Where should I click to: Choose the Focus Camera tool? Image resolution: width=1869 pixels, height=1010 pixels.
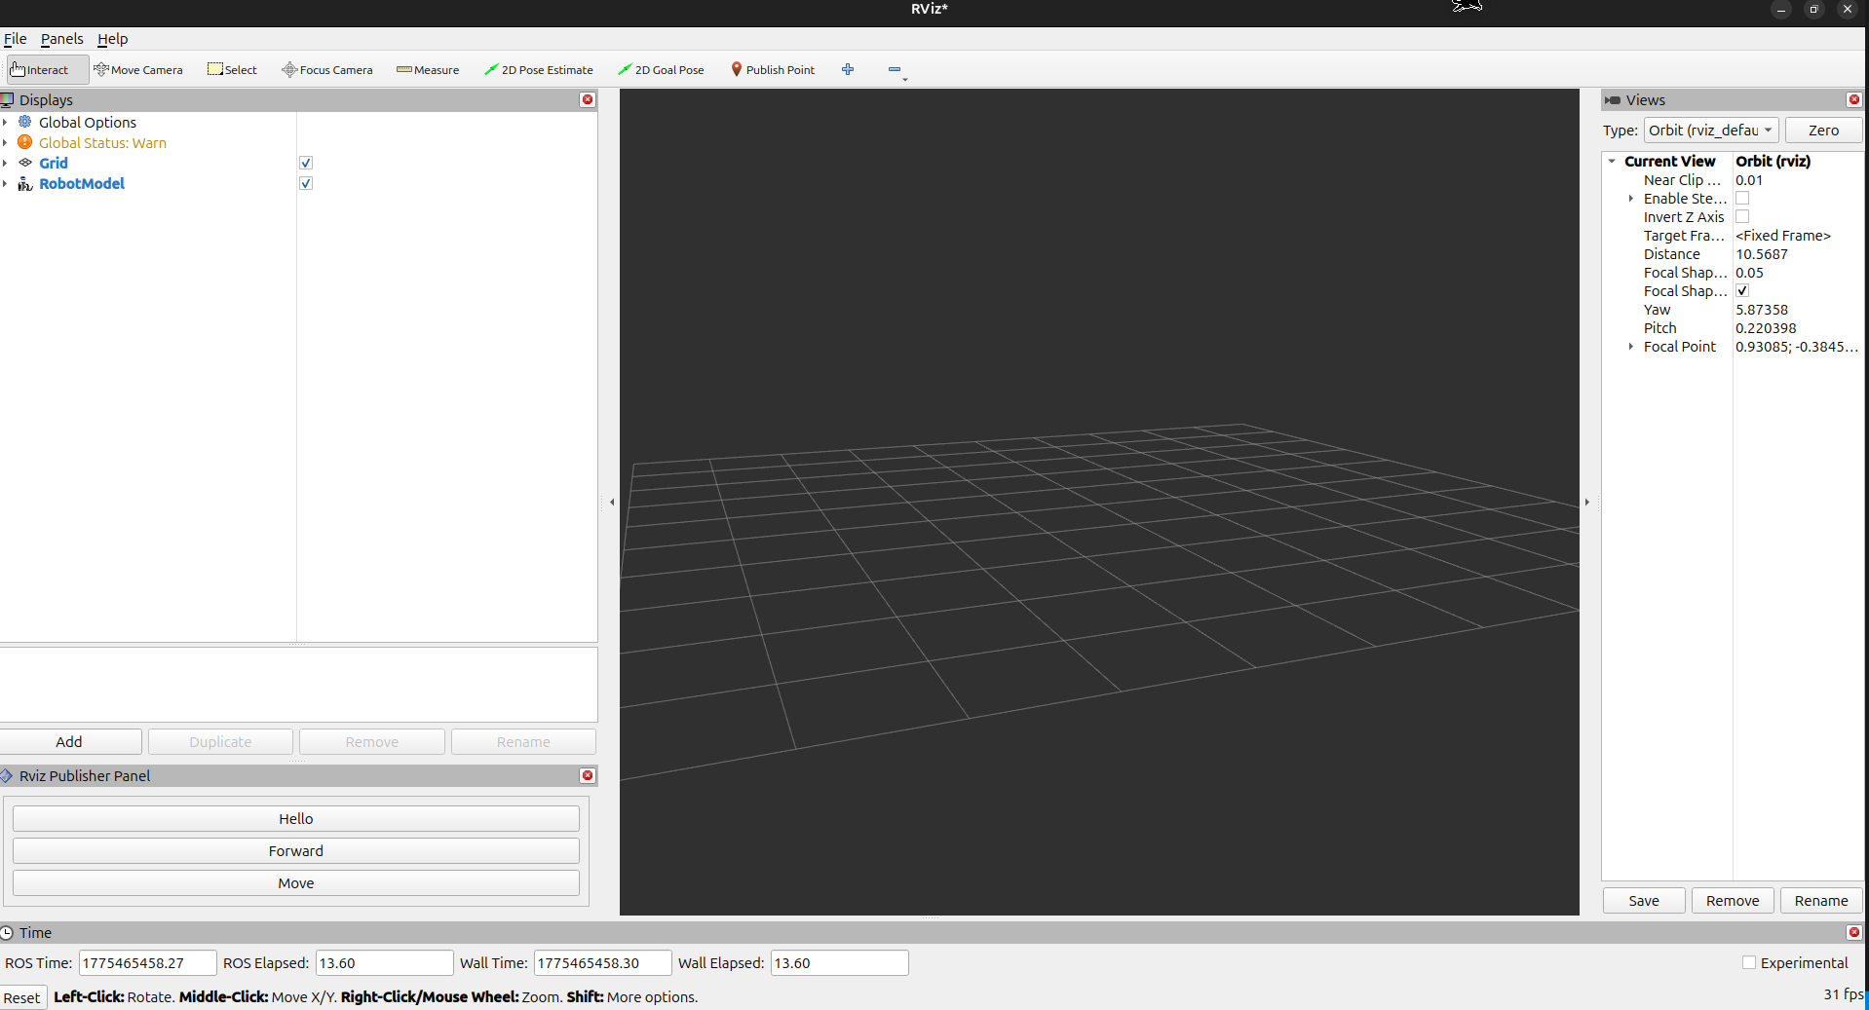coord(327,70)
